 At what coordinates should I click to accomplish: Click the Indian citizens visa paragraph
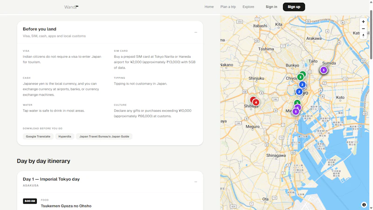[62, 59]
